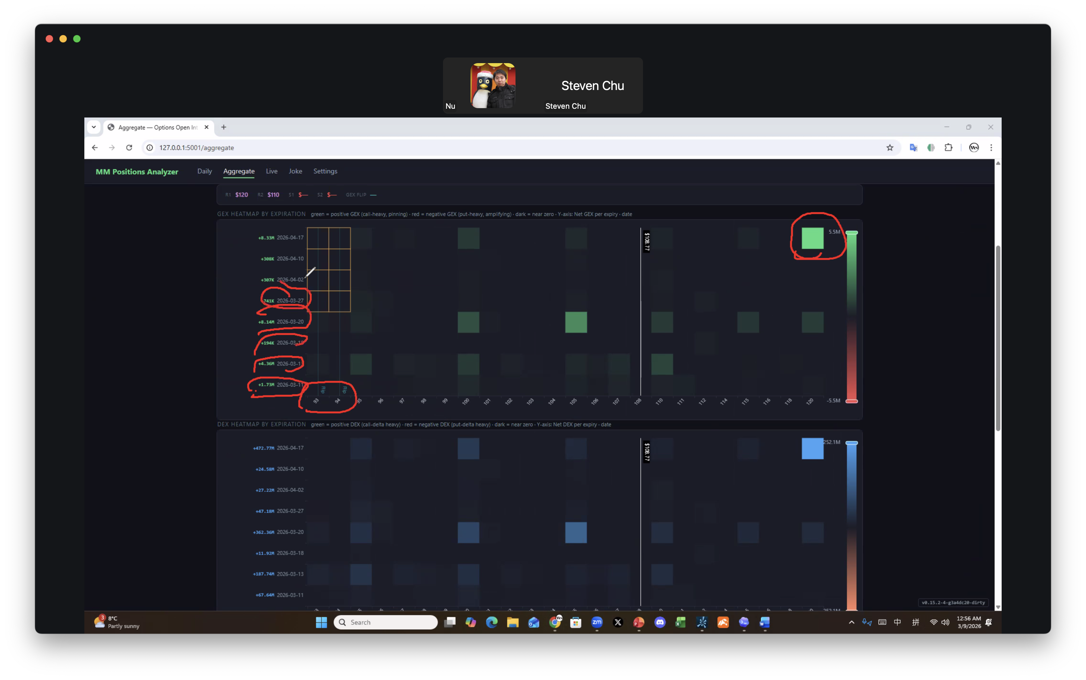Screen dimensions: 1086x680
Task: Open a new browser tab with plus
Action: [223, 127]
